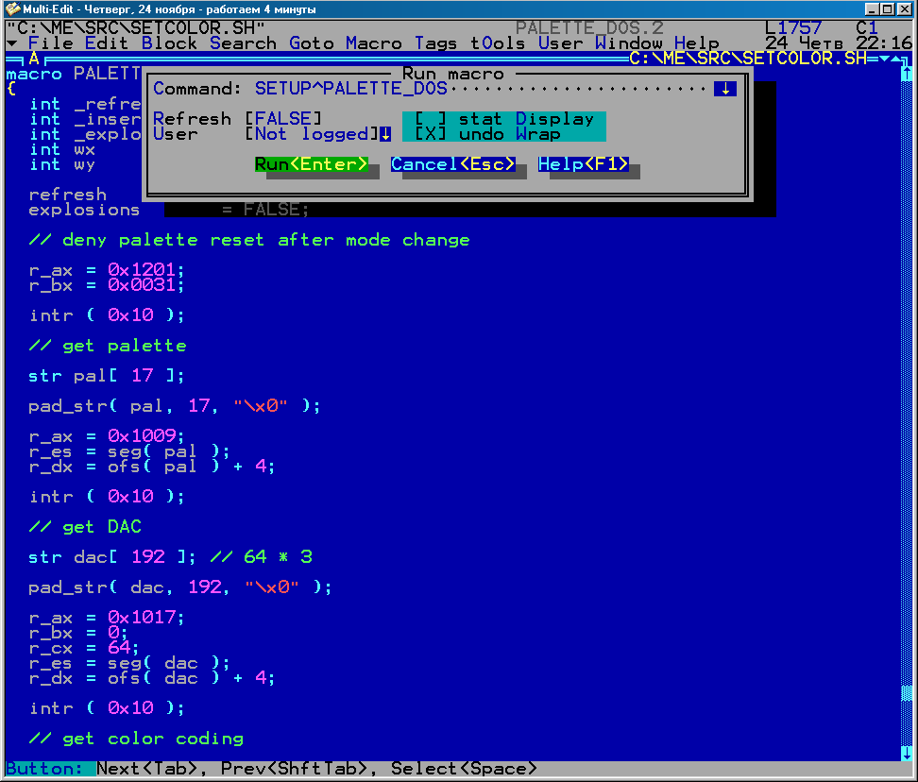
Task: Expand the User field dropdown arrow
Action: [385, 134]
